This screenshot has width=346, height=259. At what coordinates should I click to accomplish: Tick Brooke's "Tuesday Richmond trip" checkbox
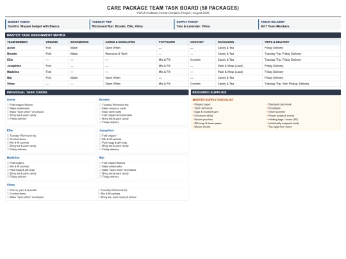[101, 105]
